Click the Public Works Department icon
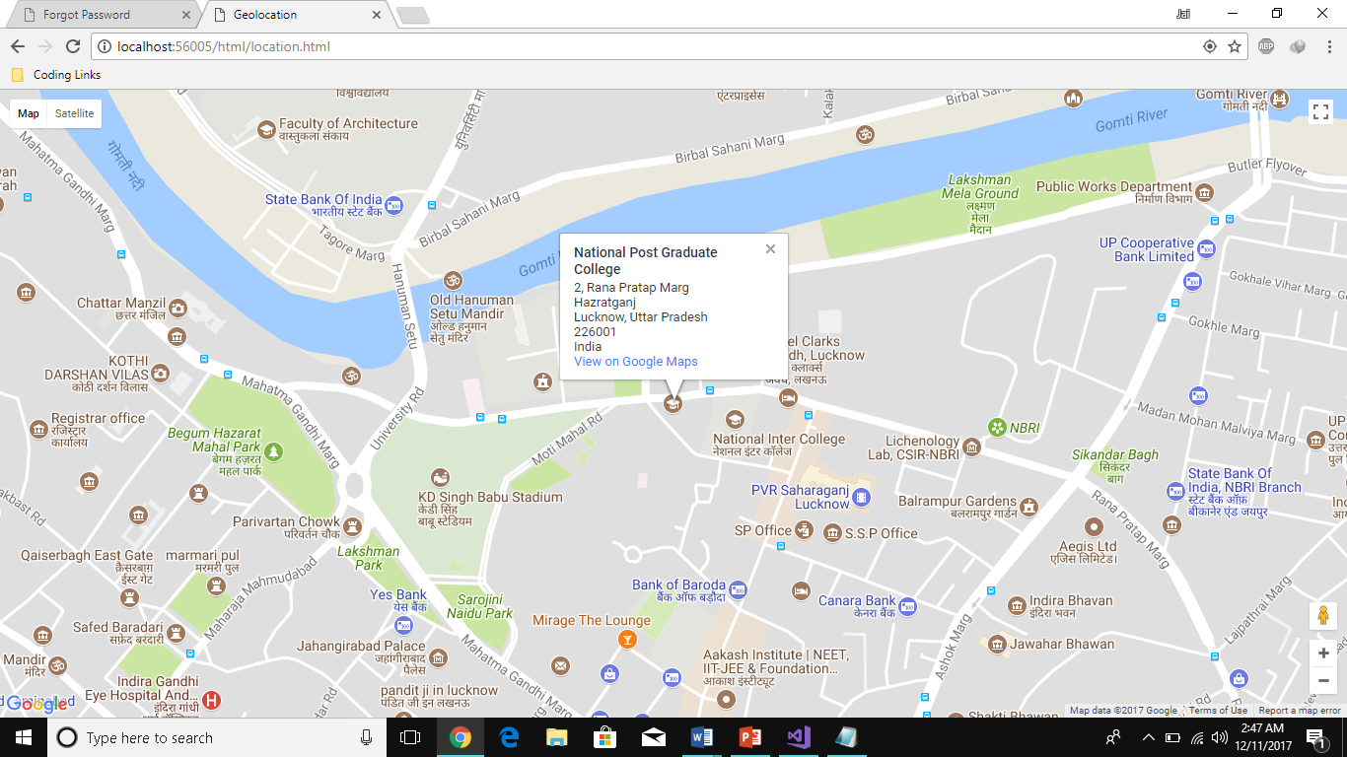Screen dimensions: 1347x757 (x=1204, y=192)
